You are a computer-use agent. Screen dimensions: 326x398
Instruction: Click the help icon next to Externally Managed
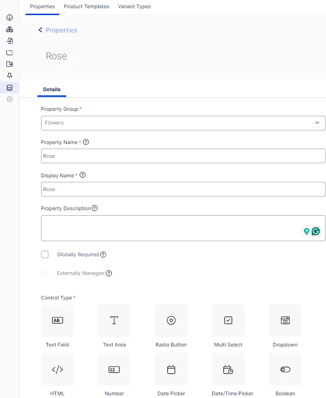click(109, 273)
